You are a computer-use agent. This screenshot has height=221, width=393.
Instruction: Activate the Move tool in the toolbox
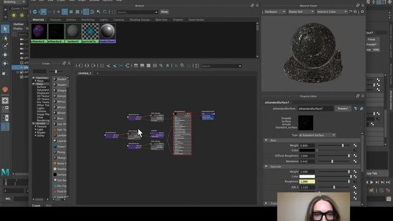(5, 55)
